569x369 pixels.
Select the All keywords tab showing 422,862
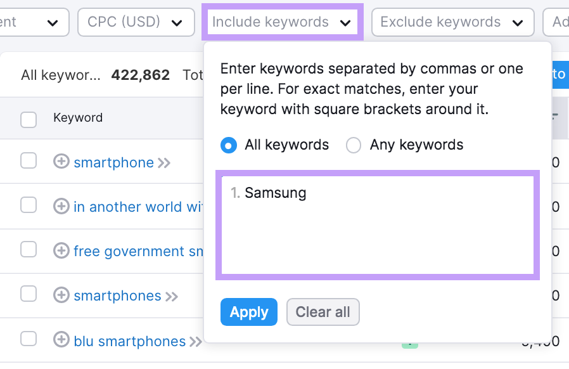95,74
